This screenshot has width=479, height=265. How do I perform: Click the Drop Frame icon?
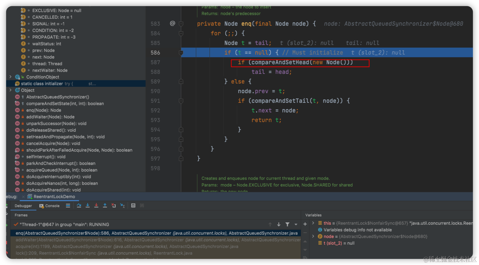114,206
